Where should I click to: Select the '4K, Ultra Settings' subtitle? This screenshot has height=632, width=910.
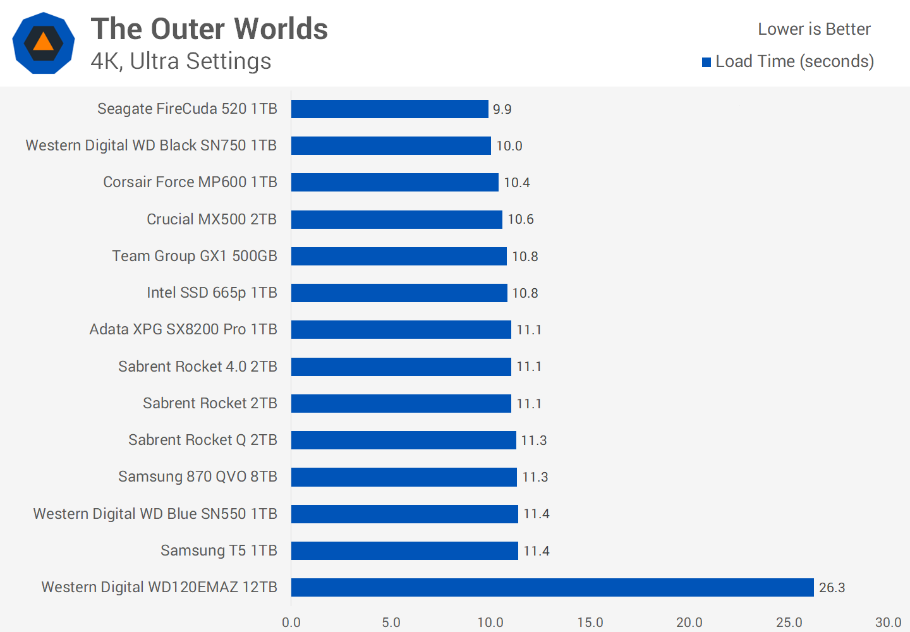[181, 61]
